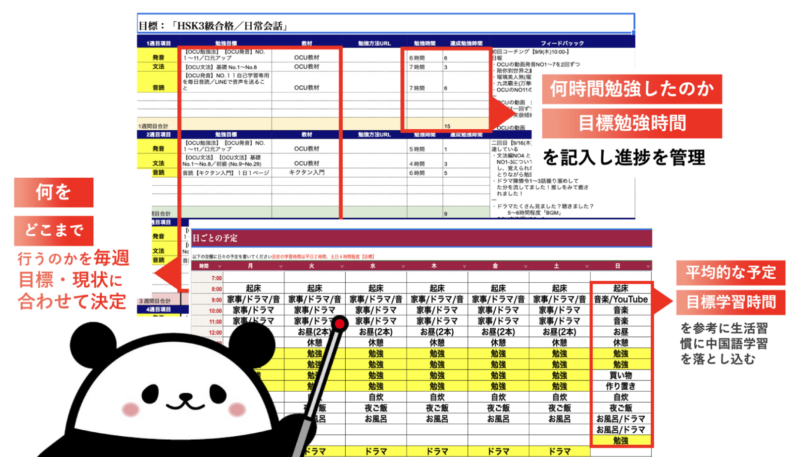Click 夜ご飯 cell in the 金 column
Image resolution: width=794 pixels, height=457 pixels.
(498, 408)
